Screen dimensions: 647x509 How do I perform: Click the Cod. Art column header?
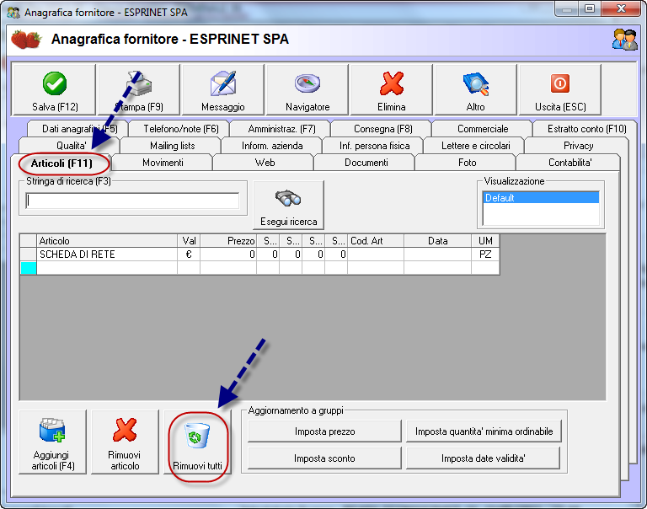[376, 241]
